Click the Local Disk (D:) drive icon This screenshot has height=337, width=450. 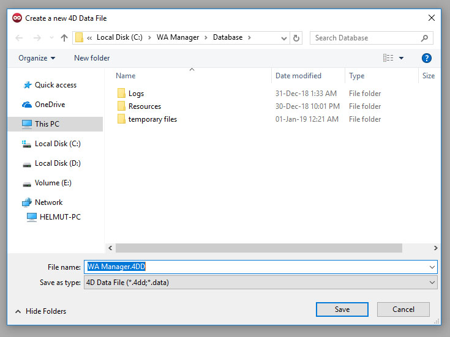27,165
